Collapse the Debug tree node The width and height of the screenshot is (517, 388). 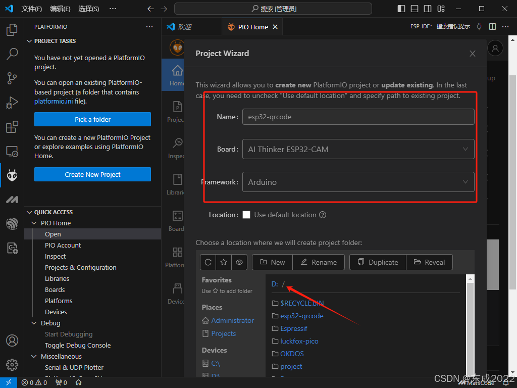34,323
